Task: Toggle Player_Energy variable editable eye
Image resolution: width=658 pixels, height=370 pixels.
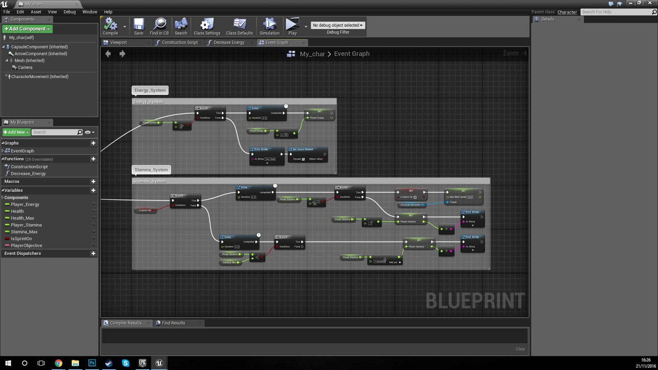Action: 93,204
